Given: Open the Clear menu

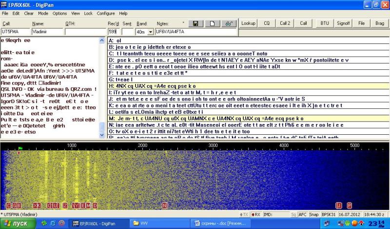Looking at the screenshot, I should 29,14.
